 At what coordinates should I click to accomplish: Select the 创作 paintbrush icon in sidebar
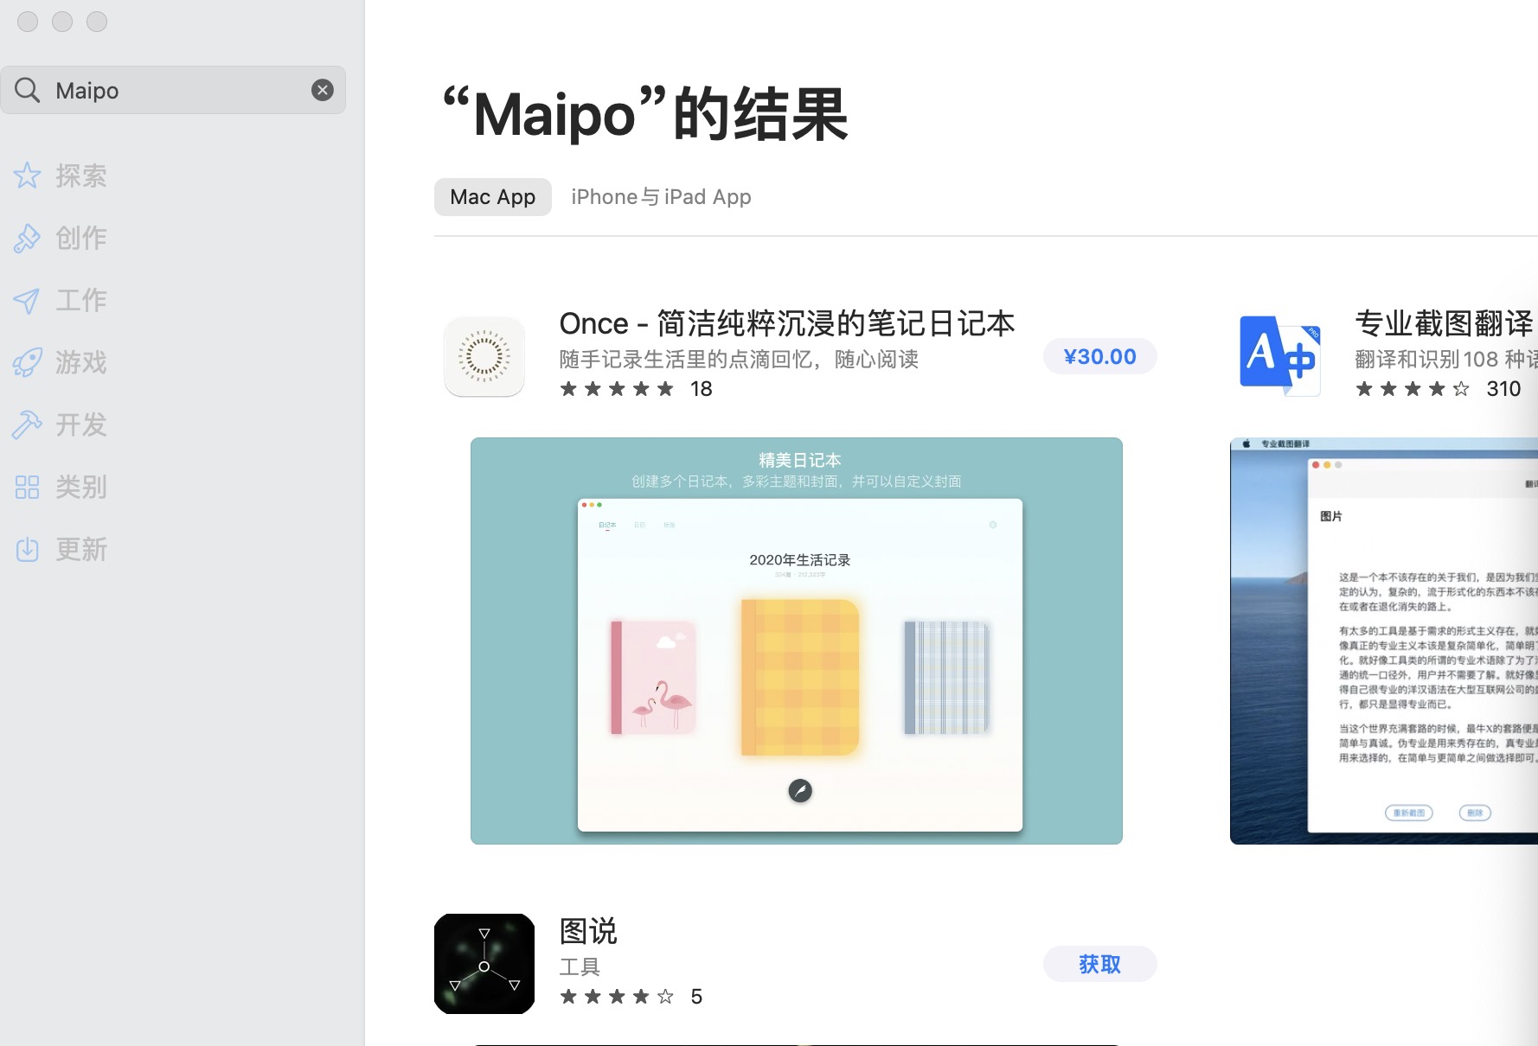click(x=28, y=238)
